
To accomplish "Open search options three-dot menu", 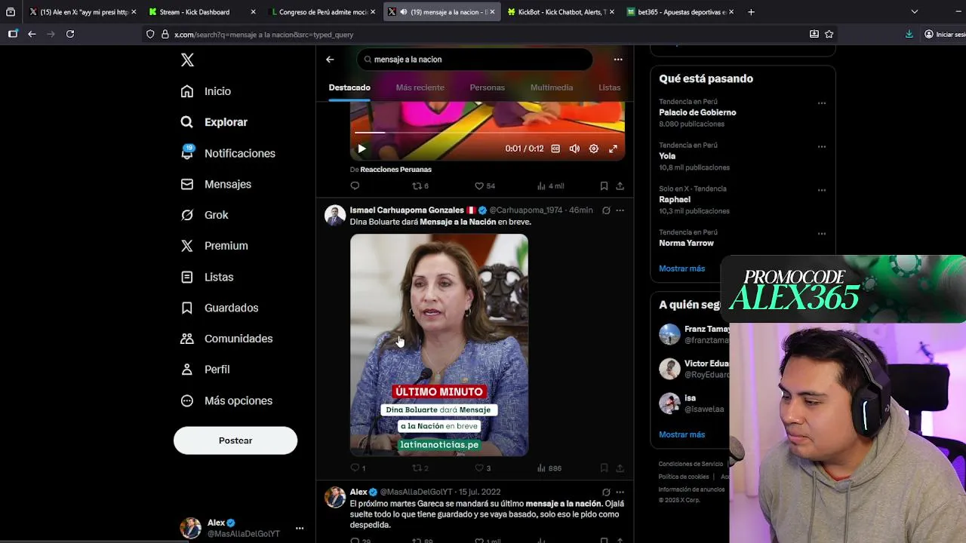I will click(618, 60).
